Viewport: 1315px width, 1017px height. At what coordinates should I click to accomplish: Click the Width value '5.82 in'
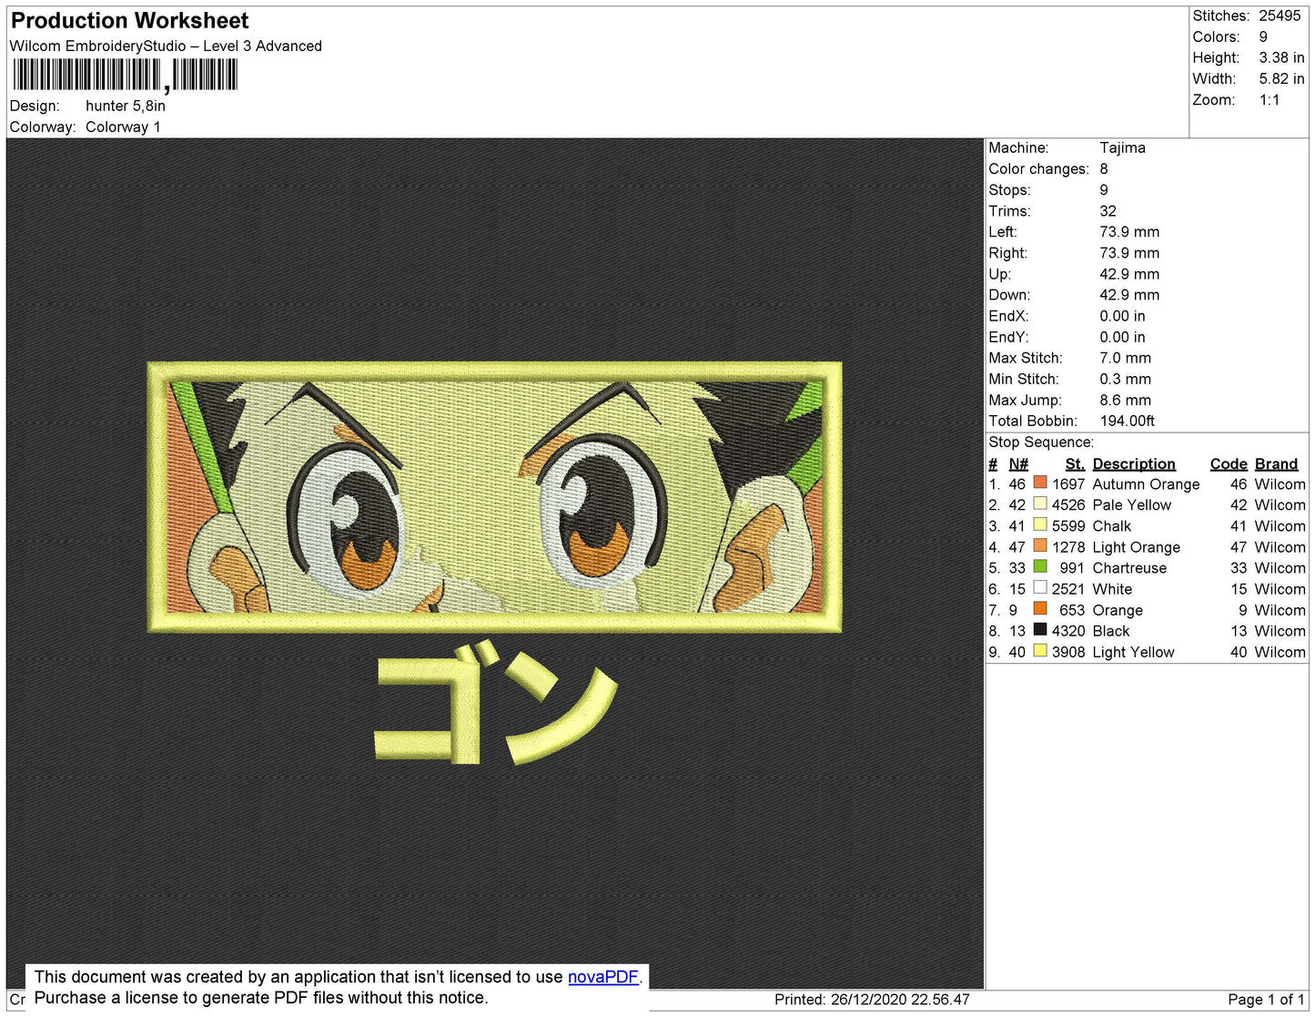click(1281, 78)
